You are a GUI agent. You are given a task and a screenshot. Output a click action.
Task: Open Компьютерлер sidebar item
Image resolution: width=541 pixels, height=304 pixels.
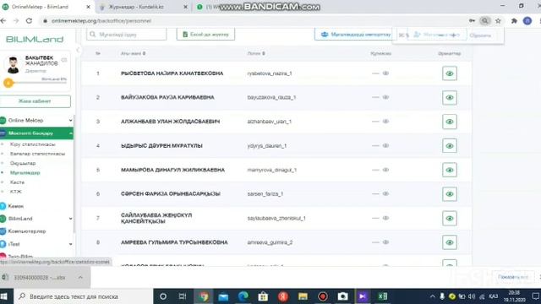[x=26, y=231]
